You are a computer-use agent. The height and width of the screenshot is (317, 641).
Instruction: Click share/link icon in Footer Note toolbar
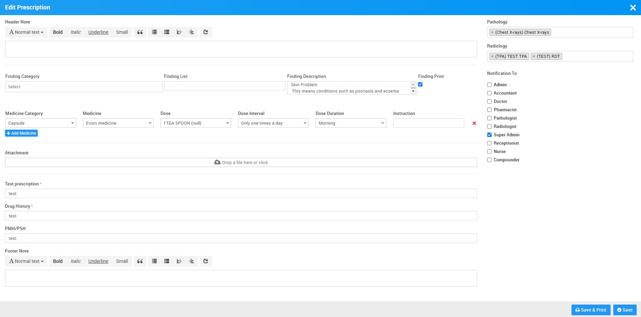[x=206, y=261]
